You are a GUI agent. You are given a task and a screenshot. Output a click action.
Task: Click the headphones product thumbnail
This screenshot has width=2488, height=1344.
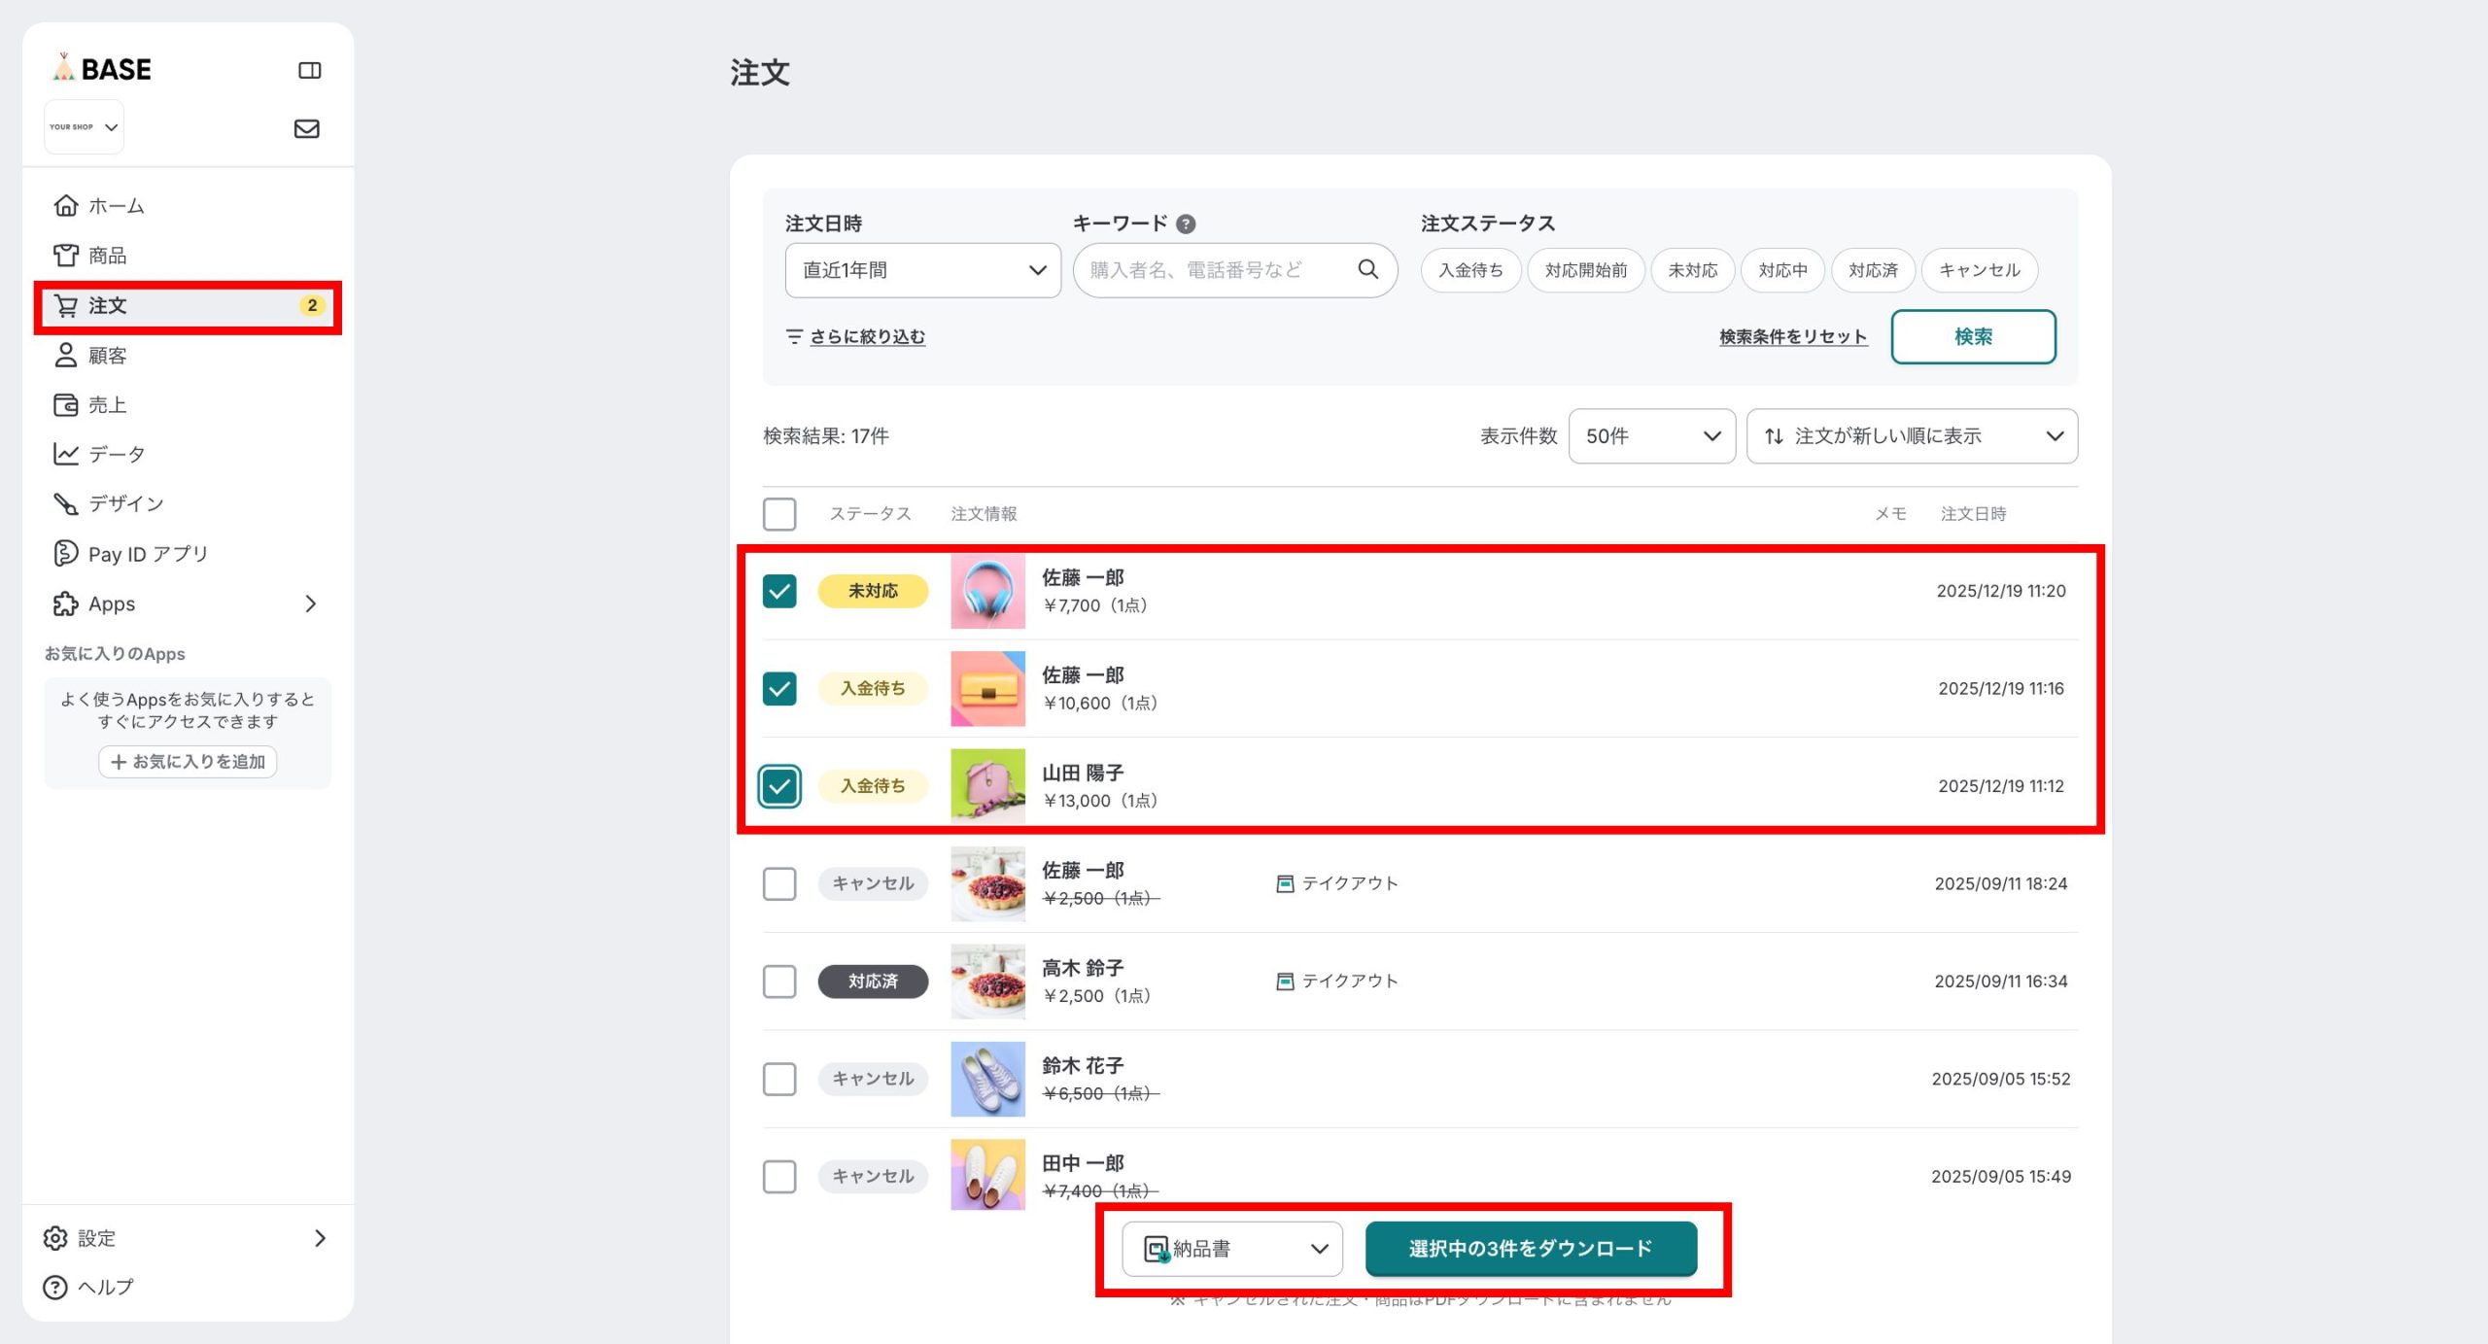986,591
